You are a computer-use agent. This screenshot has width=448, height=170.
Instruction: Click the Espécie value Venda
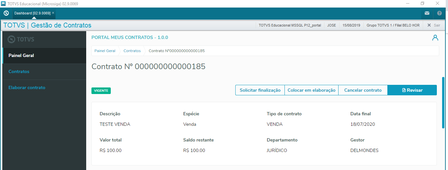pos(190,124)
